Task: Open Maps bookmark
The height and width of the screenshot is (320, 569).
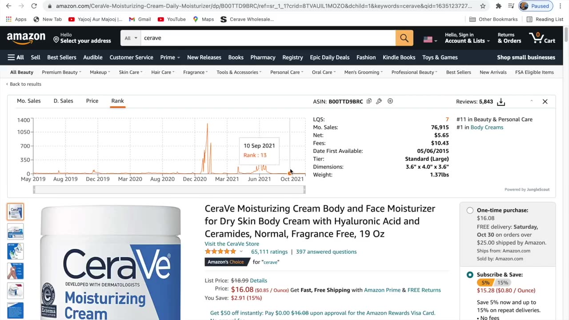Action: coord(203,19)
